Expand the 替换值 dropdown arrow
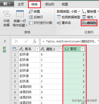Screen dimensions: 99x104 pos(98,11)
